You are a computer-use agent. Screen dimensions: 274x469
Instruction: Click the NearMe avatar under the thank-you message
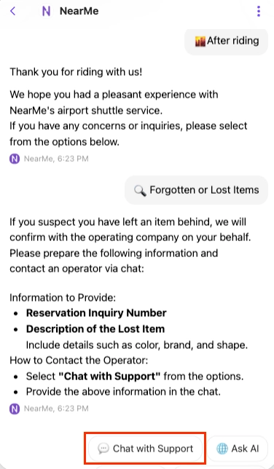click(x=15, y=159)
